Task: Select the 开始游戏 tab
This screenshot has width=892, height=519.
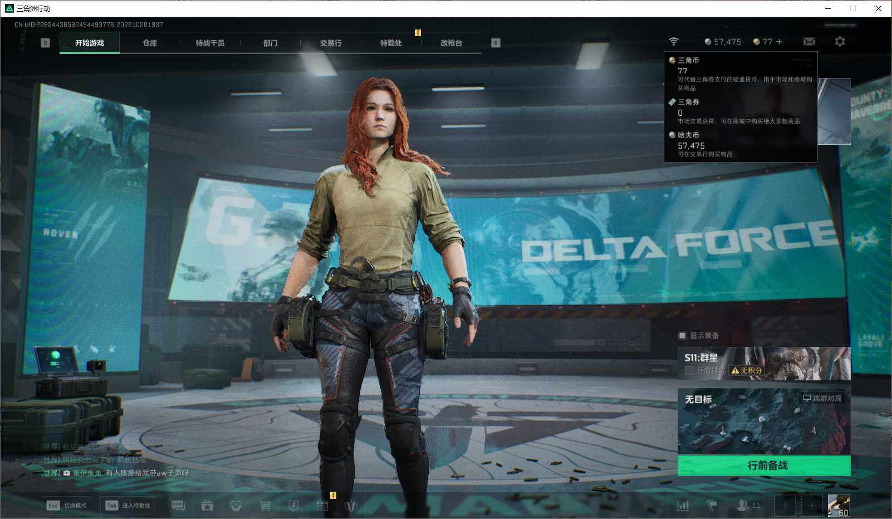Action: (x=90, y=43)
